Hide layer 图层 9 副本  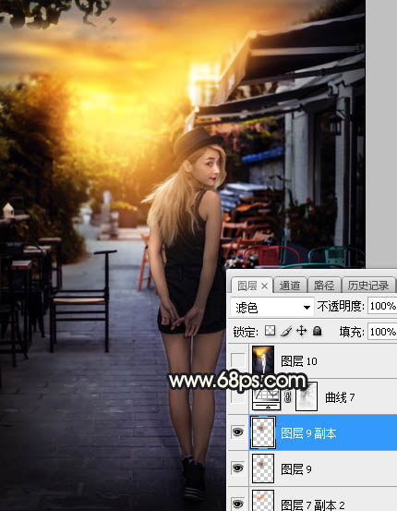click(x=238, y=432)
